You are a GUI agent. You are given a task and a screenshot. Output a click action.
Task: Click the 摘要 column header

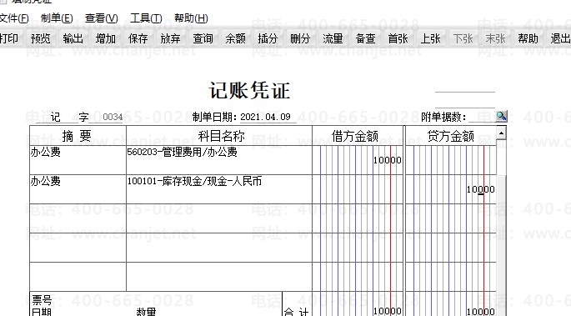tap(78, 136)
